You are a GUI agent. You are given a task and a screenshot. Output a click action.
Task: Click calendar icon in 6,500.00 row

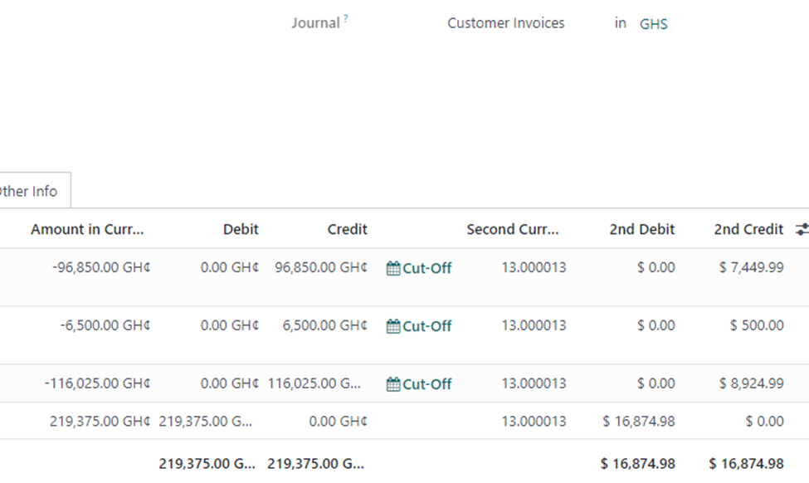[x=393, y=326]
